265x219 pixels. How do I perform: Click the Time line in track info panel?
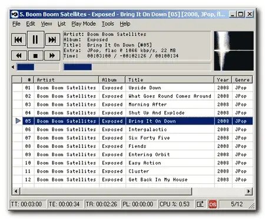121,56
